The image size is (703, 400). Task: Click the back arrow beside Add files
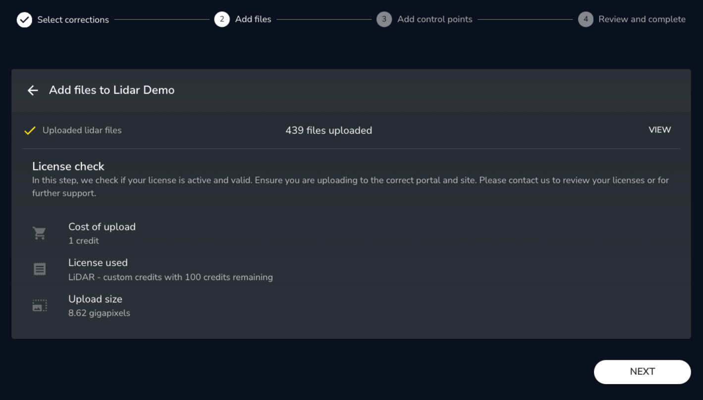pyautogui.click(x=33, y=90)
